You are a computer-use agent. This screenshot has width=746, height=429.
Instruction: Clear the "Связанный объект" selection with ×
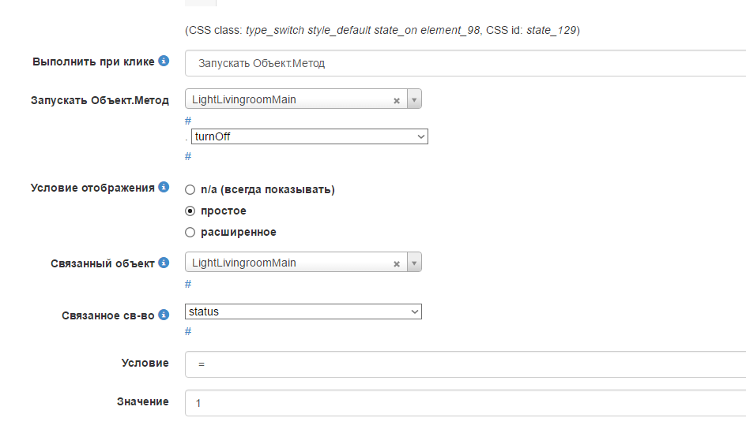tap(397, 263)
